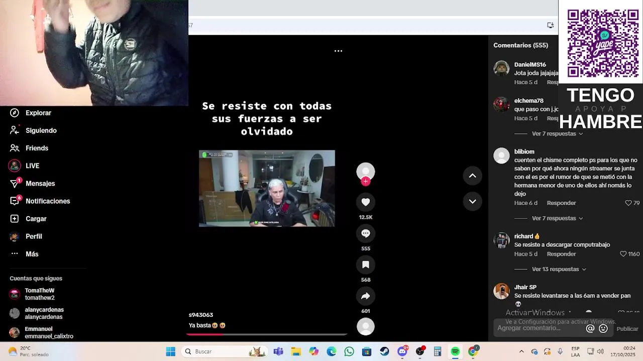Go to Friends section

pyautogui.click(x=30, y=148)
